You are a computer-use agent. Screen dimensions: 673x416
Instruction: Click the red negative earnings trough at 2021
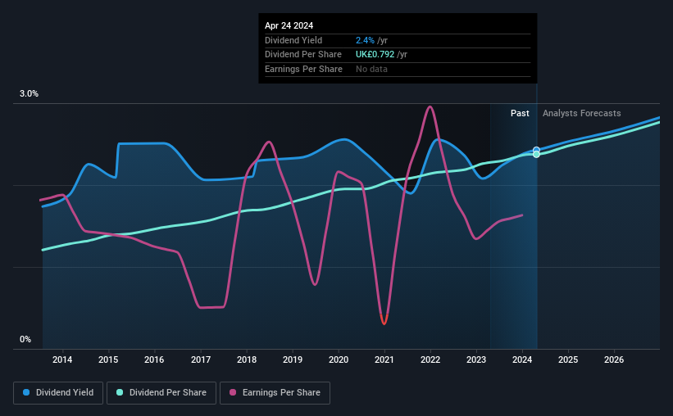point(384,320)
